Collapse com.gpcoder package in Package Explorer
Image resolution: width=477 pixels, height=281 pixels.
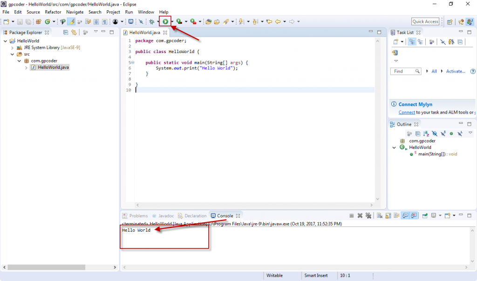(19, 61)
